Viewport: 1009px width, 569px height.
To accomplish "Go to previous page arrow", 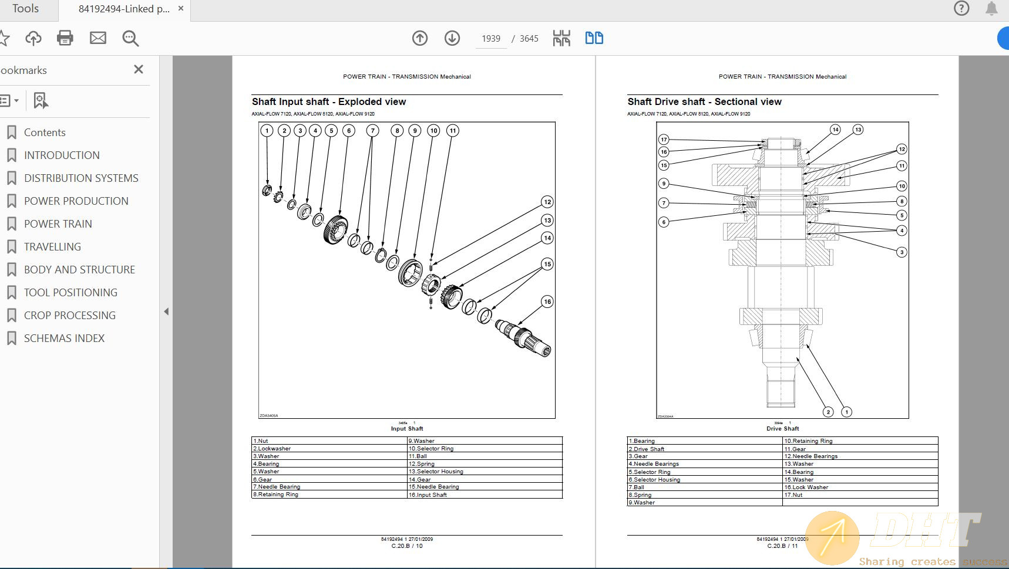I will 420,39.
